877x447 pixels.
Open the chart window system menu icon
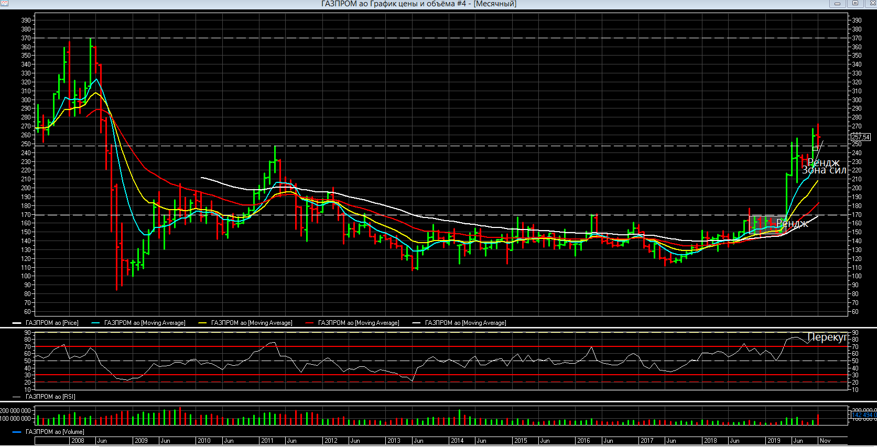(x=4, y=3)
